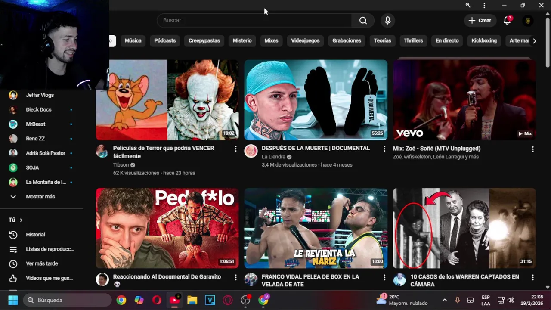Play Reaccionando Al Documental De Garavito thumbnail
This screenshot has width=551, height=310.
(x=167, y=228)
